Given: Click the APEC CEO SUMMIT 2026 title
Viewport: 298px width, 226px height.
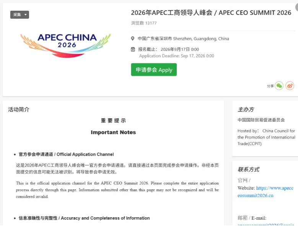Looking at the screenshot, I should 211,13.
